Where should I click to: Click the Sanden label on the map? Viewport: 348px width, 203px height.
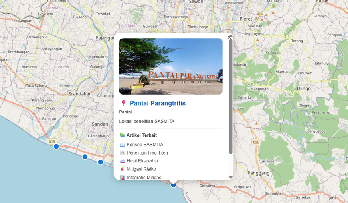(x=100, y=124)
